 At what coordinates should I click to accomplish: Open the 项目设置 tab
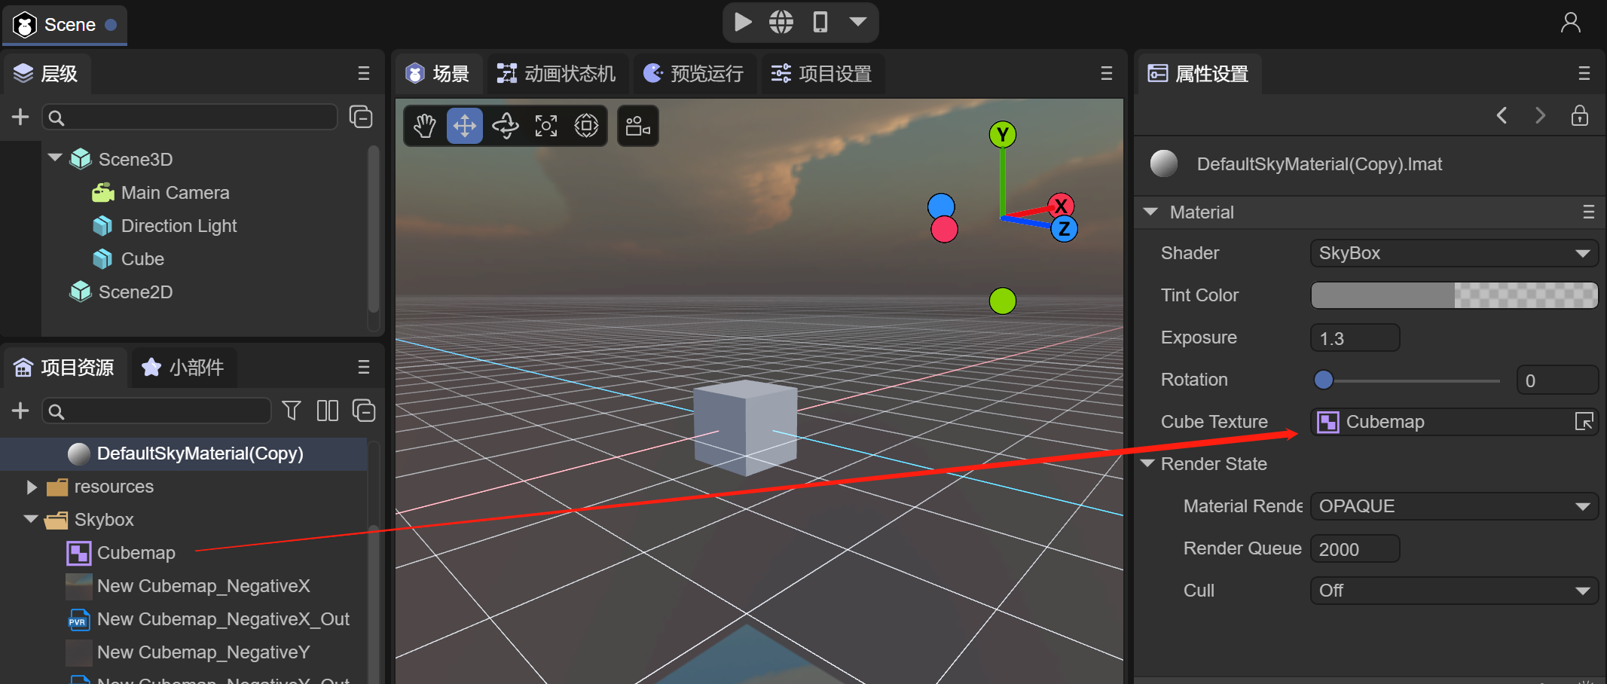point(822,74)
